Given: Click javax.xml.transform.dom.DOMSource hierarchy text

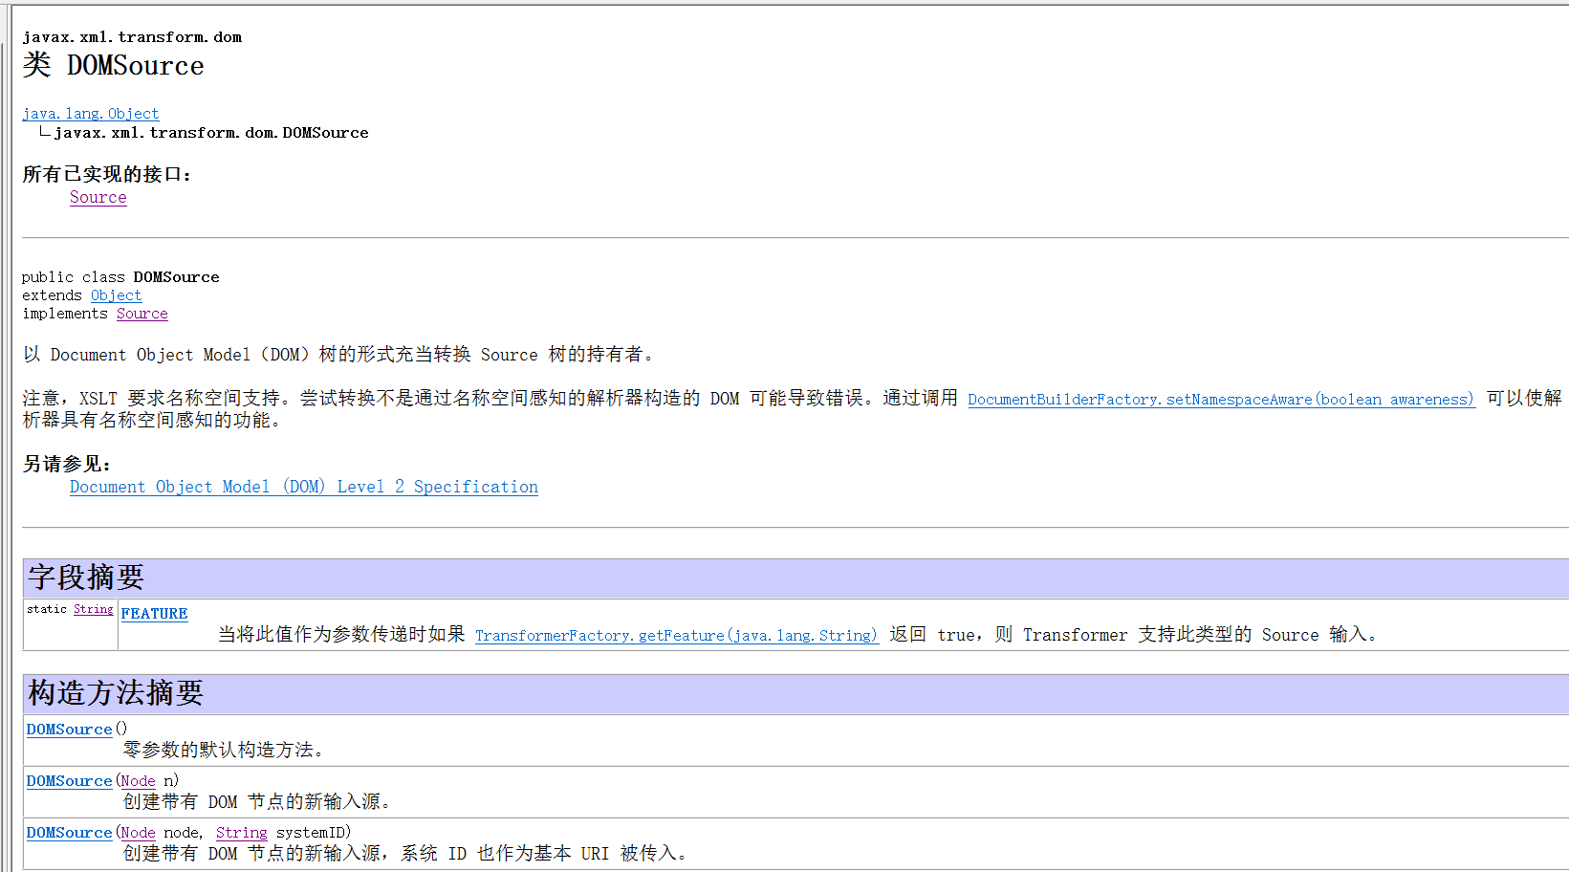Looking at the screenshot, I should (211, 133).
